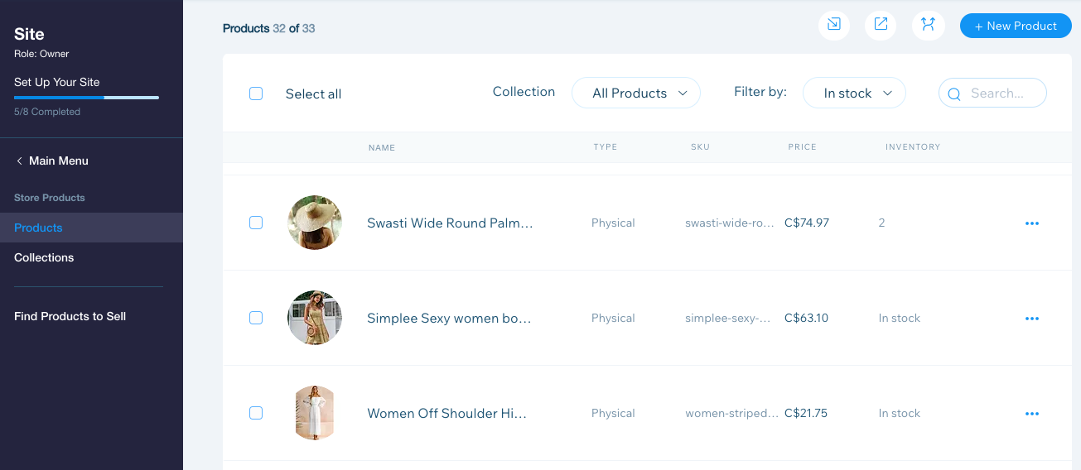
Task: Open the straw hat product thumbnail
Action: coord(315,223)
